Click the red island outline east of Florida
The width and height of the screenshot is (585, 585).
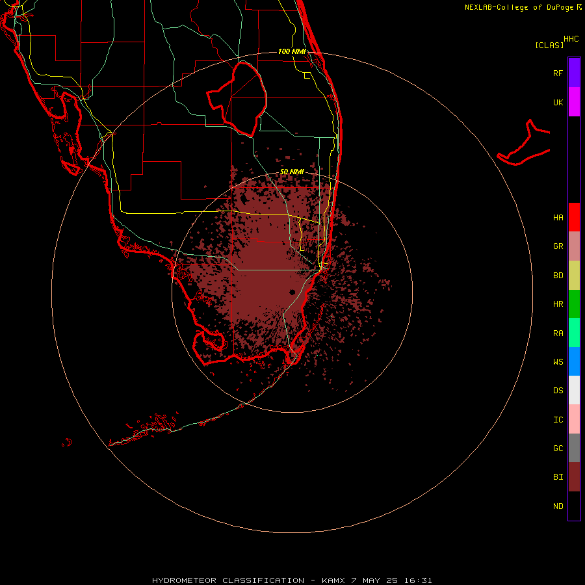(523, 143)
